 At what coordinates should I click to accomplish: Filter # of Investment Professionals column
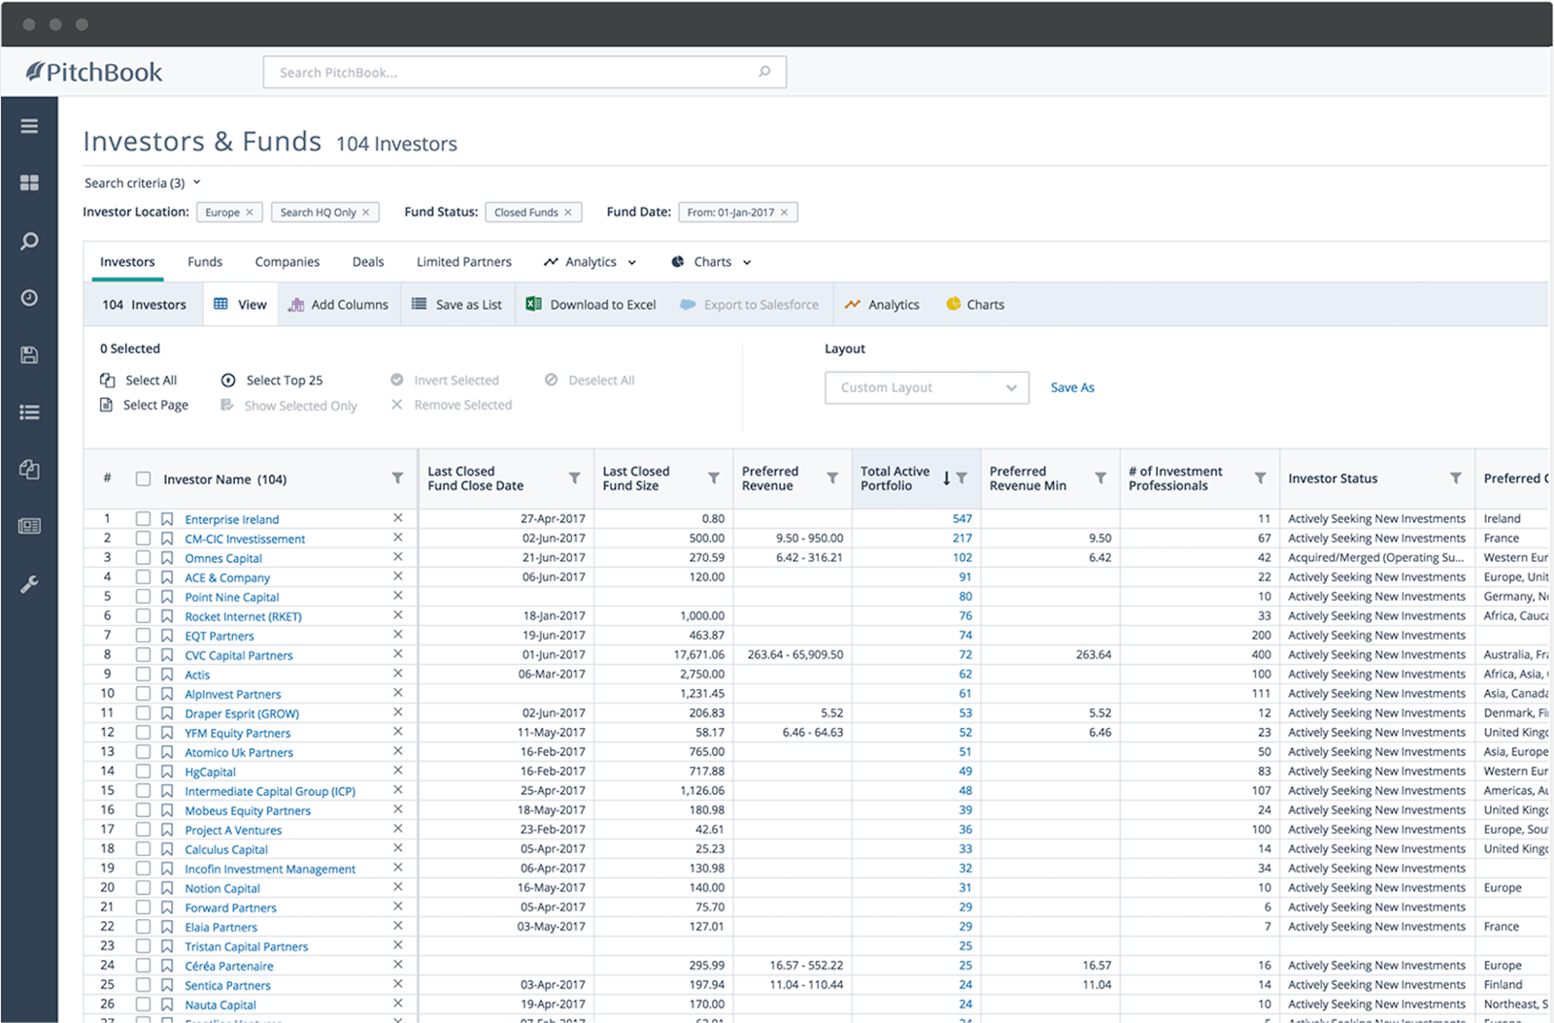[x=1260, y=478]
